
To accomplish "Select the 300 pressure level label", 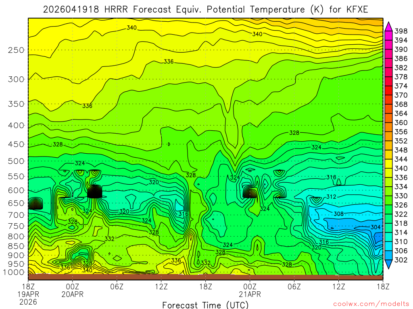I will (x=16, y=79).
